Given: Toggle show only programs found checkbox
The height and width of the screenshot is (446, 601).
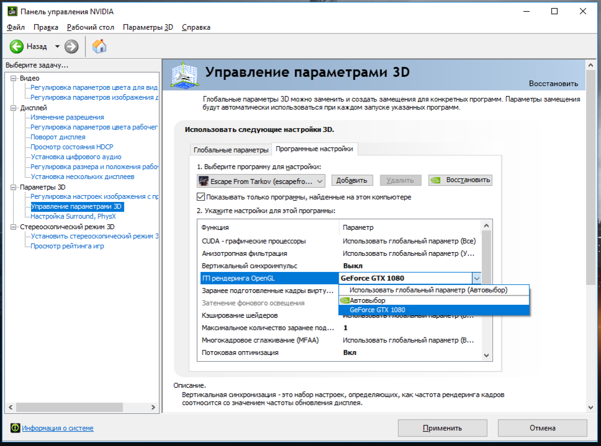Looking at the screenshot, I should tap(200, 197).
